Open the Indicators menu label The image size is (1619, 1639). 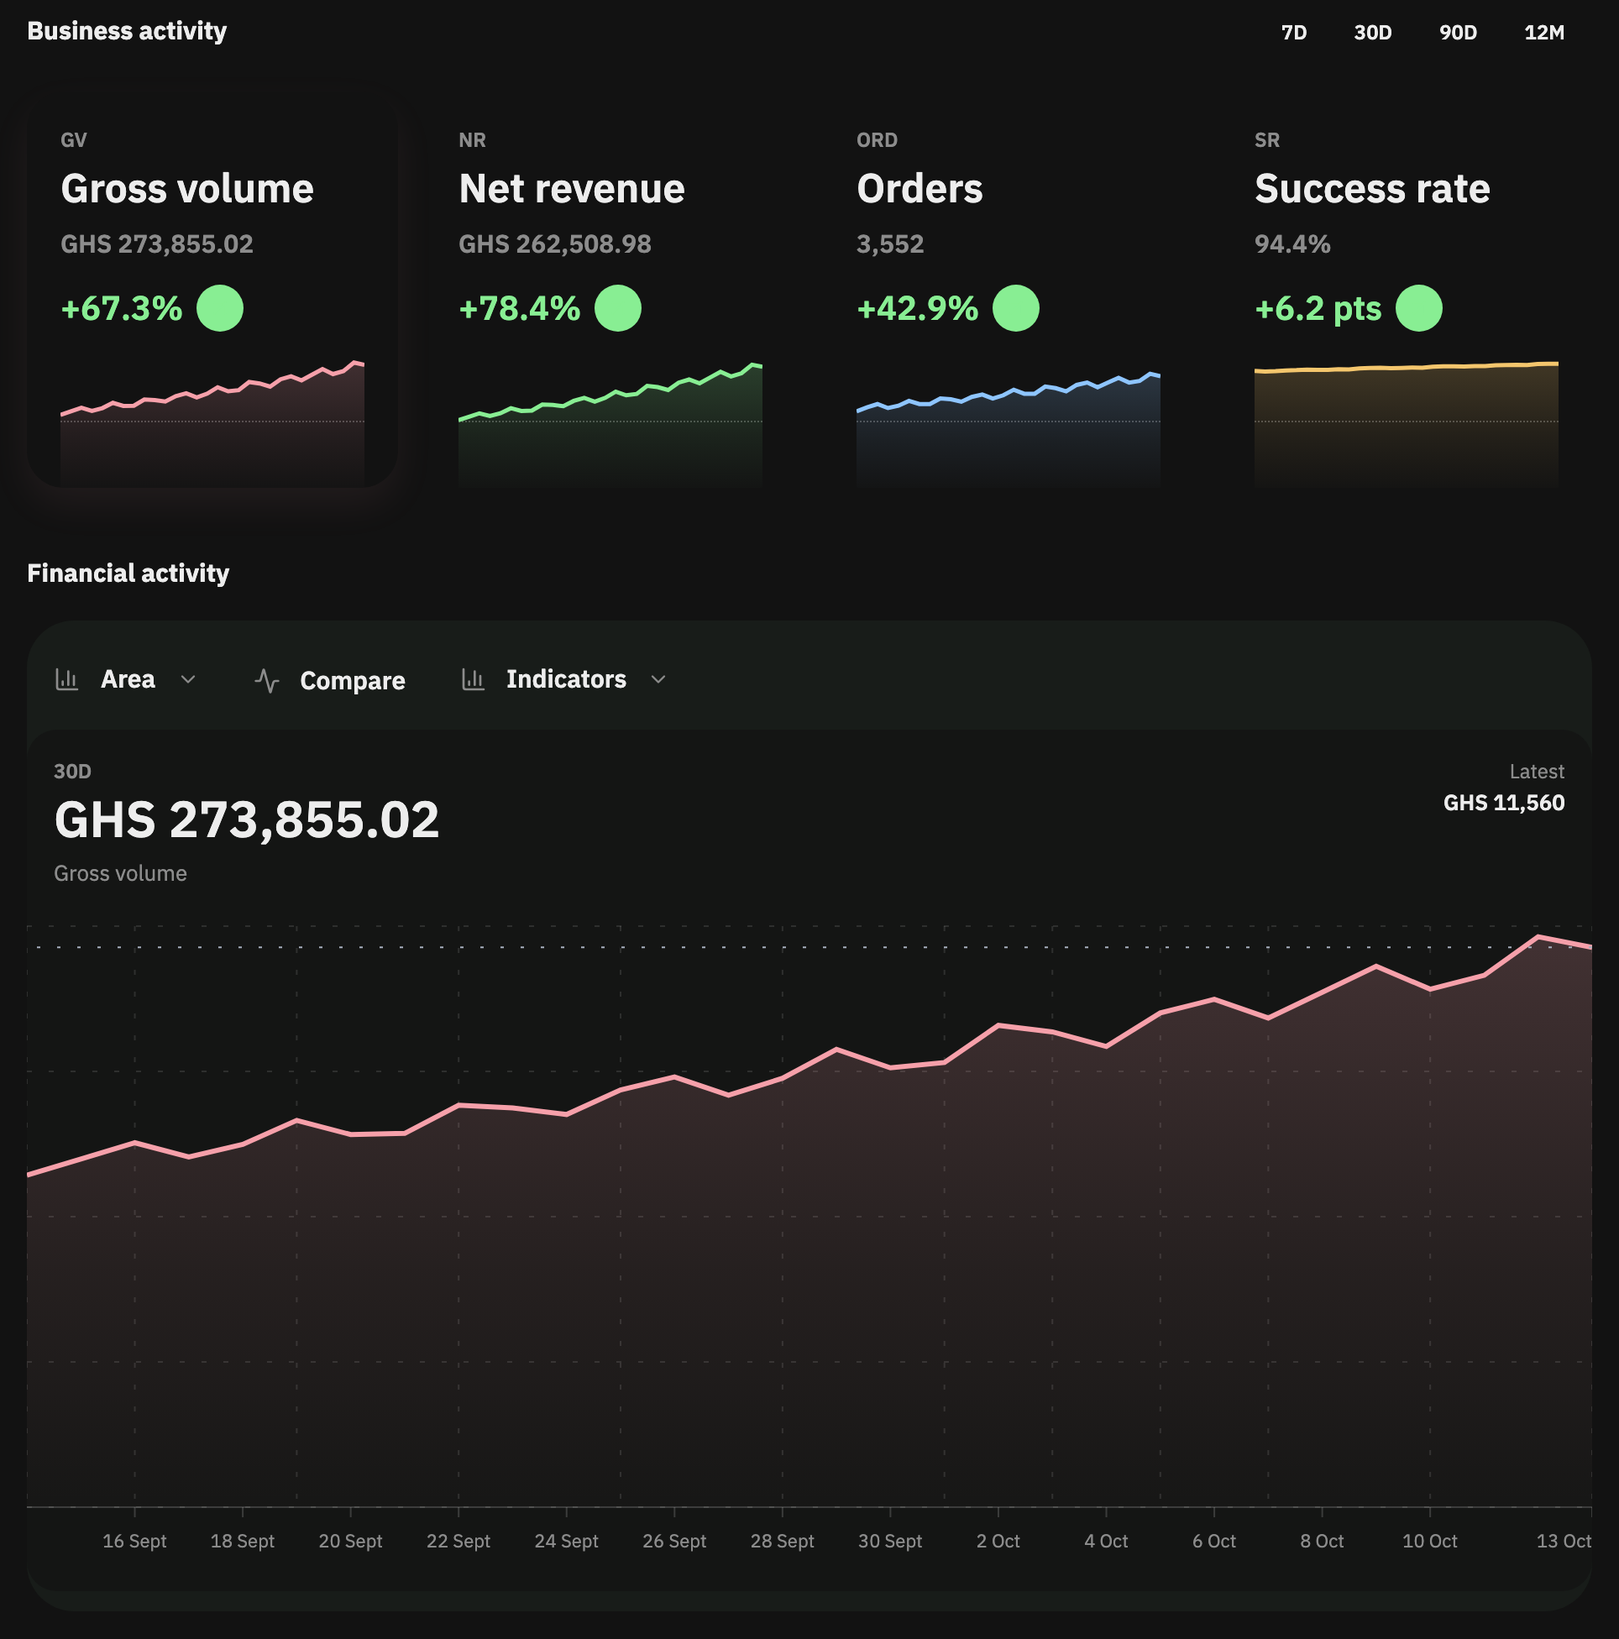566,679
